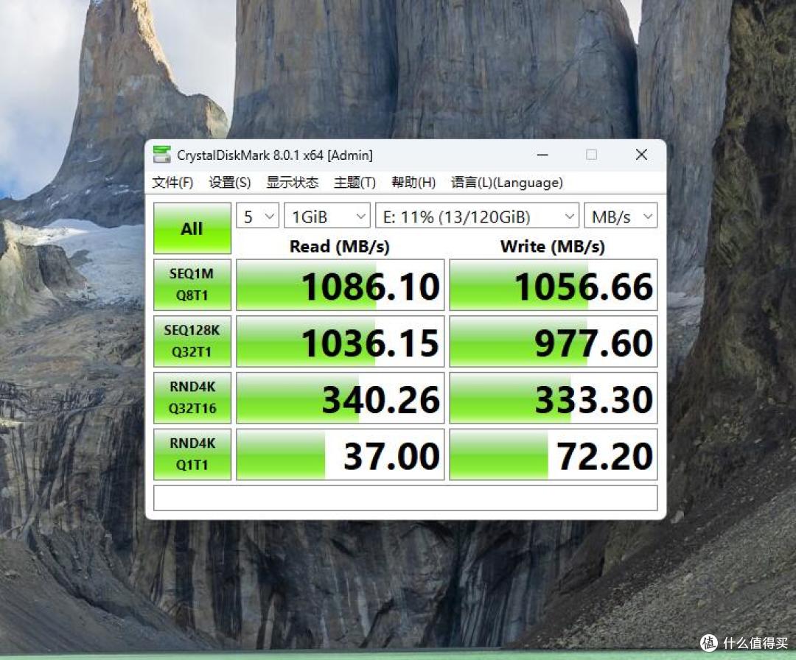Click the SEQ128K read result 1036.15
Viewport: 796px width, 660px height.
tap(340, 341)
